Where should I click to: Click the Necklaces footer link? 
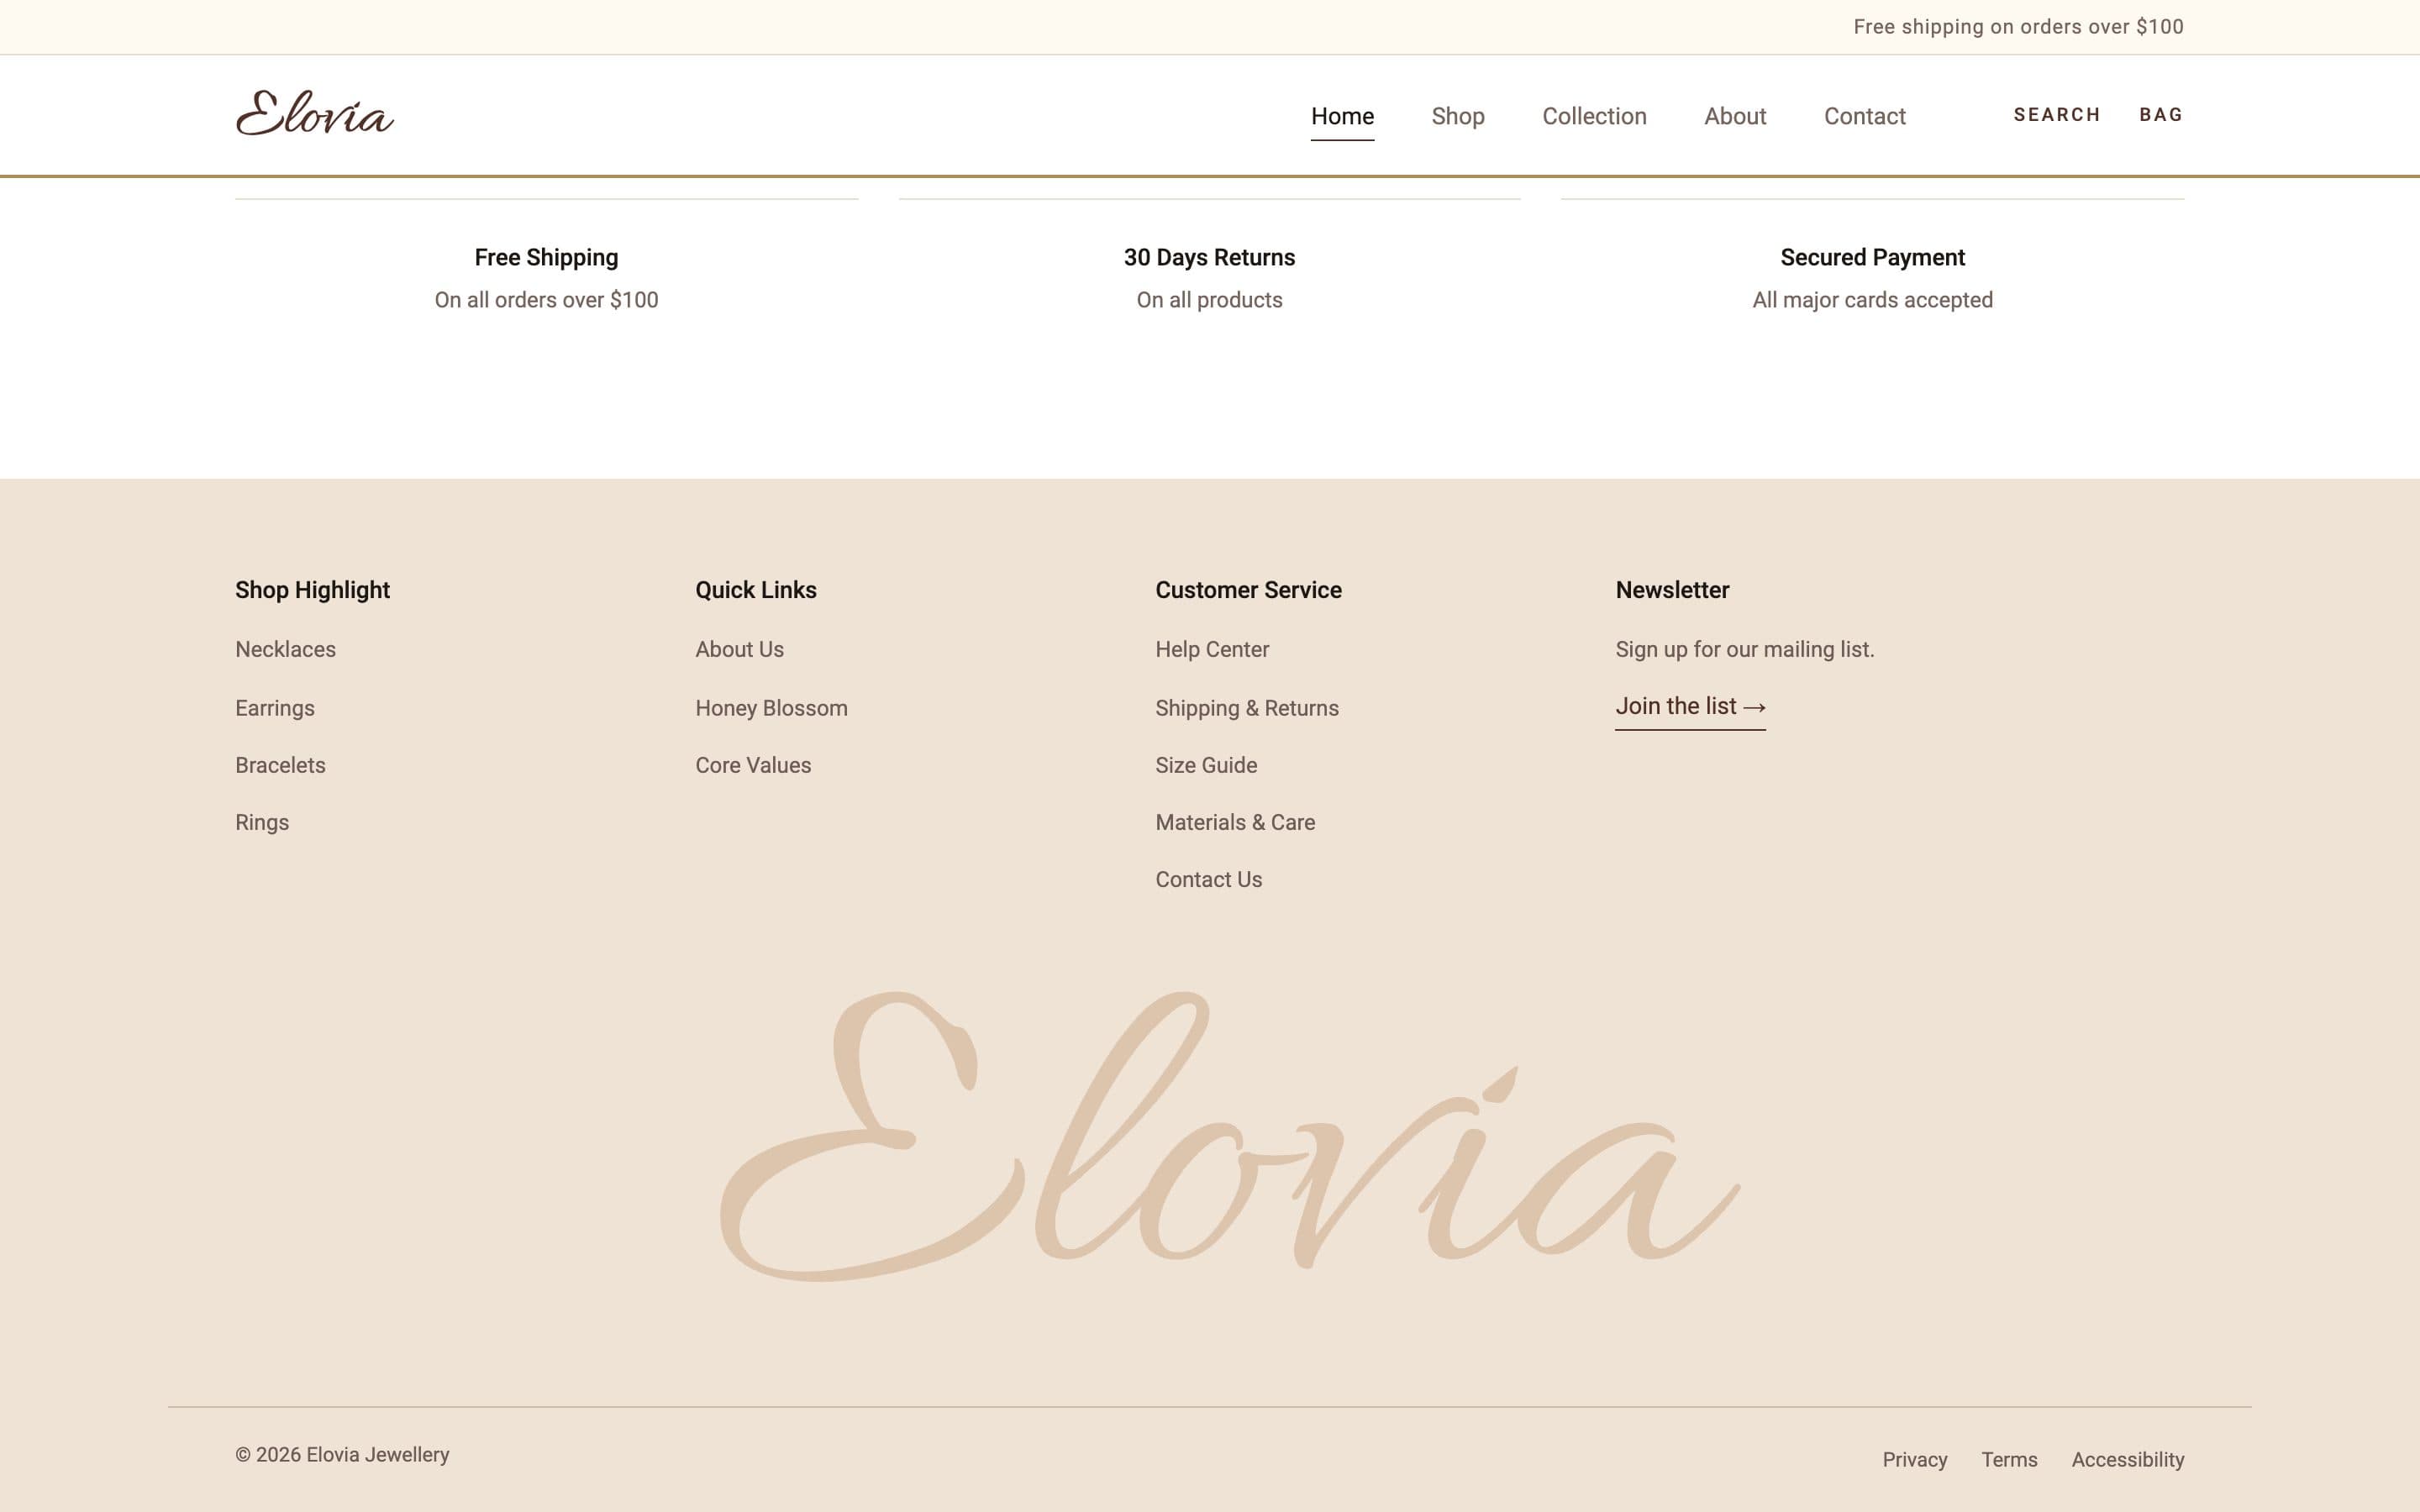tap(285, 649)
